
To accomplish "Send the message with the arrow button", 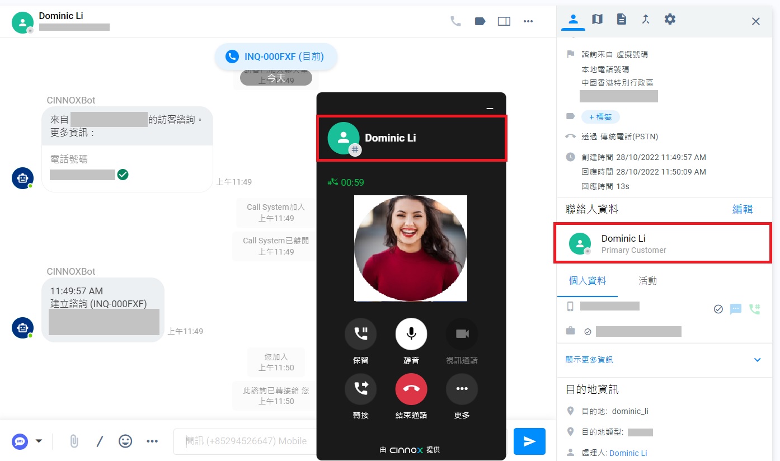I will point(529,441).
